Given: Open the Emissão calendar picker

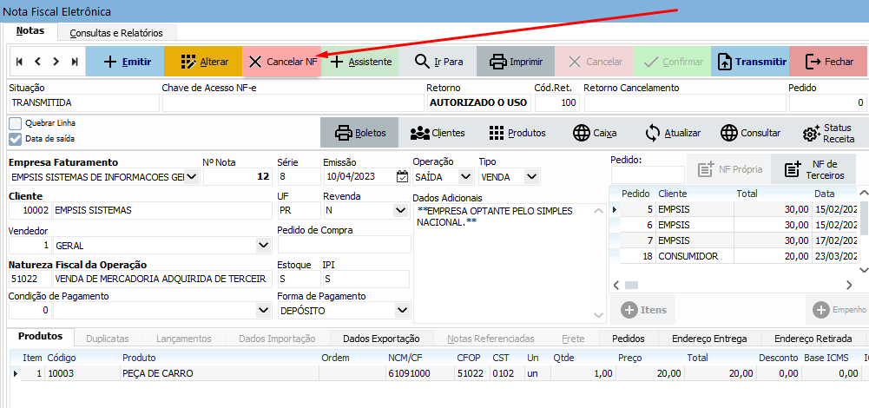Looking at the screenshot, I should 402,177.
